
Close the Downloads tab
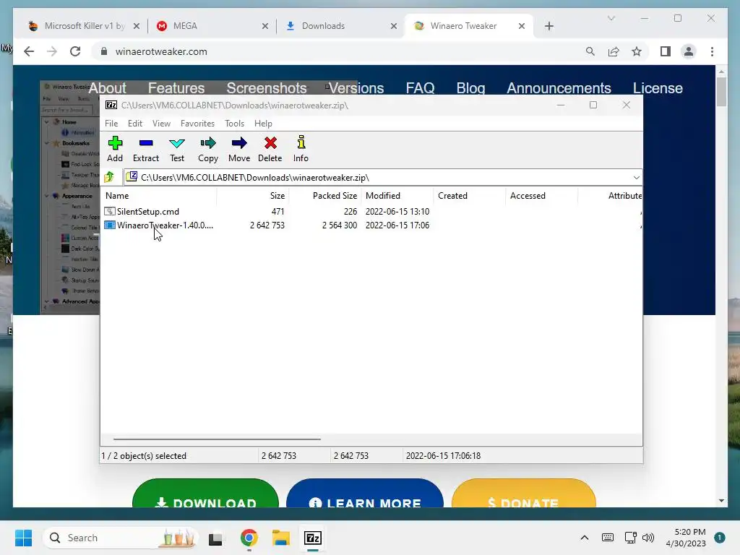pyautogui.click(x=394, y=26)
